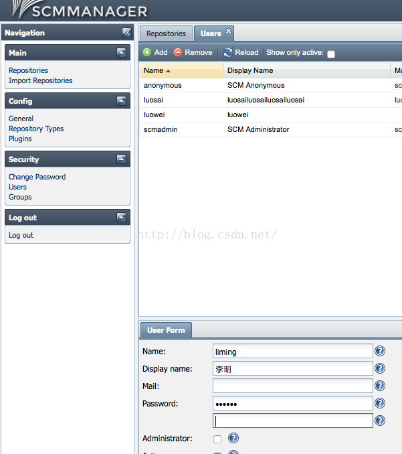Collapse the Security section
The width and height of the screenshot is (402, 454).
tap(122, 159)
